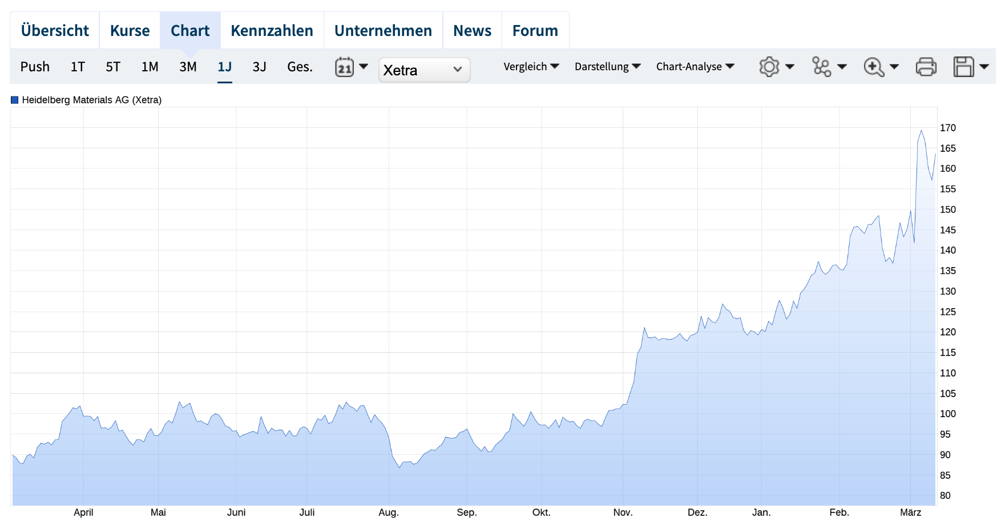Expand the arrow beside the calendar icon
The height and width of the screenshot is (525, 1001).
click(364, 66)
